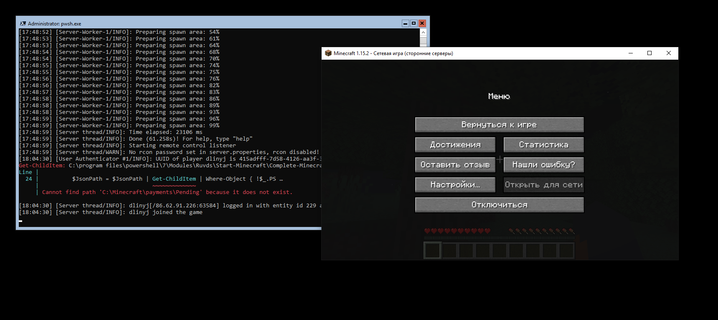718x320 pixels.
Task: Click the 'Preparing spawn area: 54%' line
Action: click(x=119, y=32)
